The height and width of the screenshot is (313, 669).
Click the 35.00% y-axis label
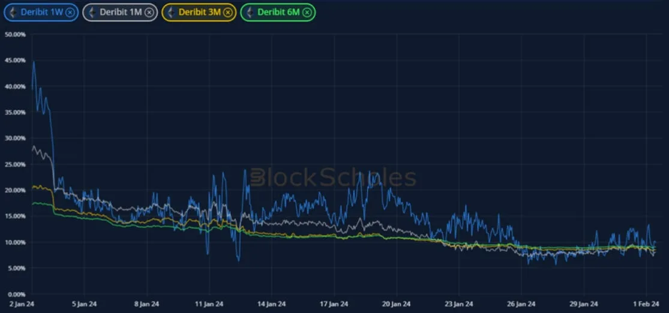point(15,112)
